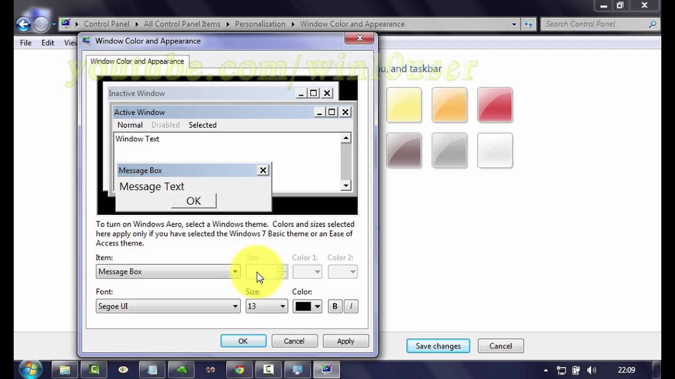Open the font Color picker dropdown
This screenshot has width=675, height=379.
(307, 306)
